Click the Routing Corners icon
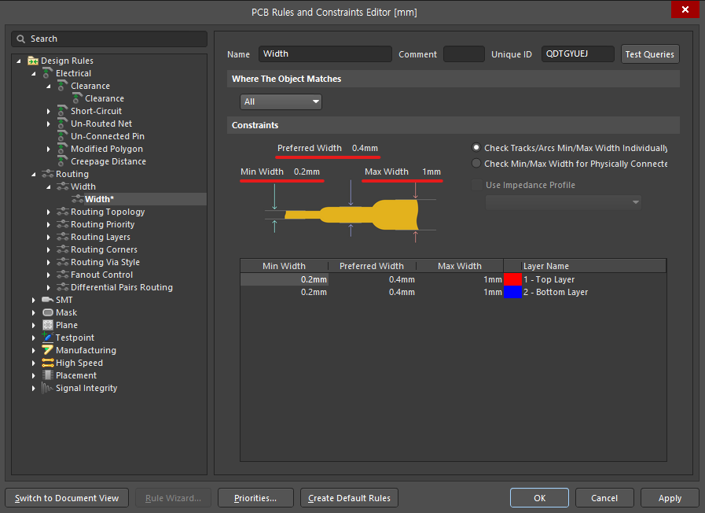 point(63,249)
